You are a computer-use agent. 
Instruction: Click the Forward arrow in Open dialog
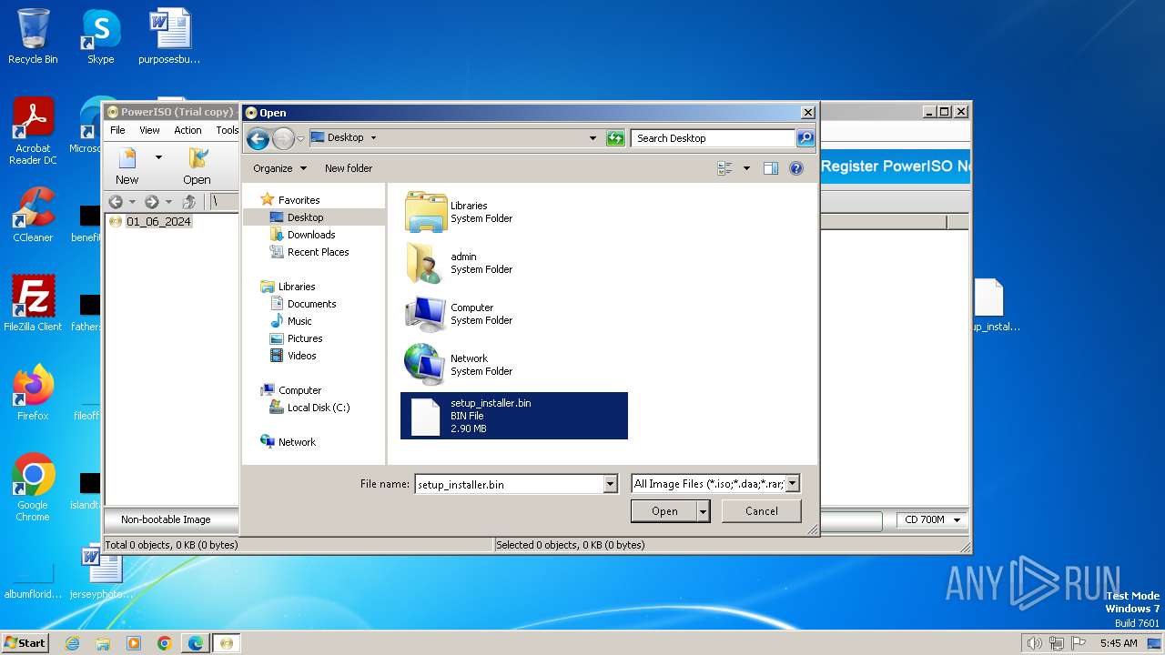[x=283, y=138]
